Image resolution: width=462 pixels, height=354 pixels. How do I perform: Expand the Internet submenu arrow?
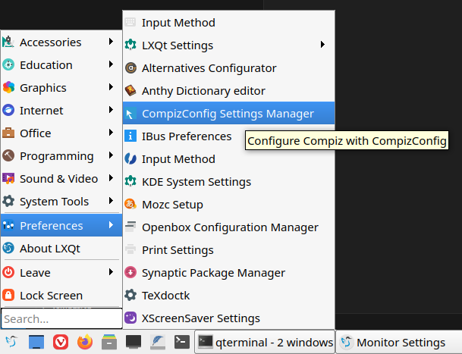tap(111, 110)
